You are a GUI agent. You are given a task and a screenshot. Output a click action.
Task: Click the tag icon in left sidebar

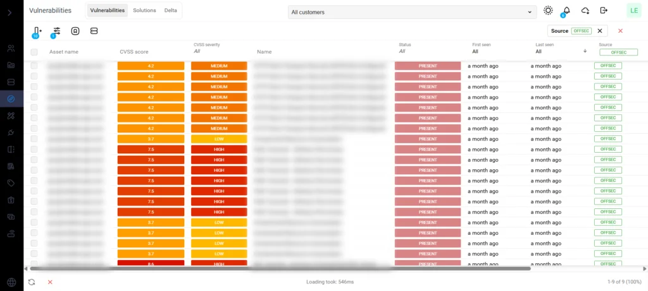pos(11,183)
